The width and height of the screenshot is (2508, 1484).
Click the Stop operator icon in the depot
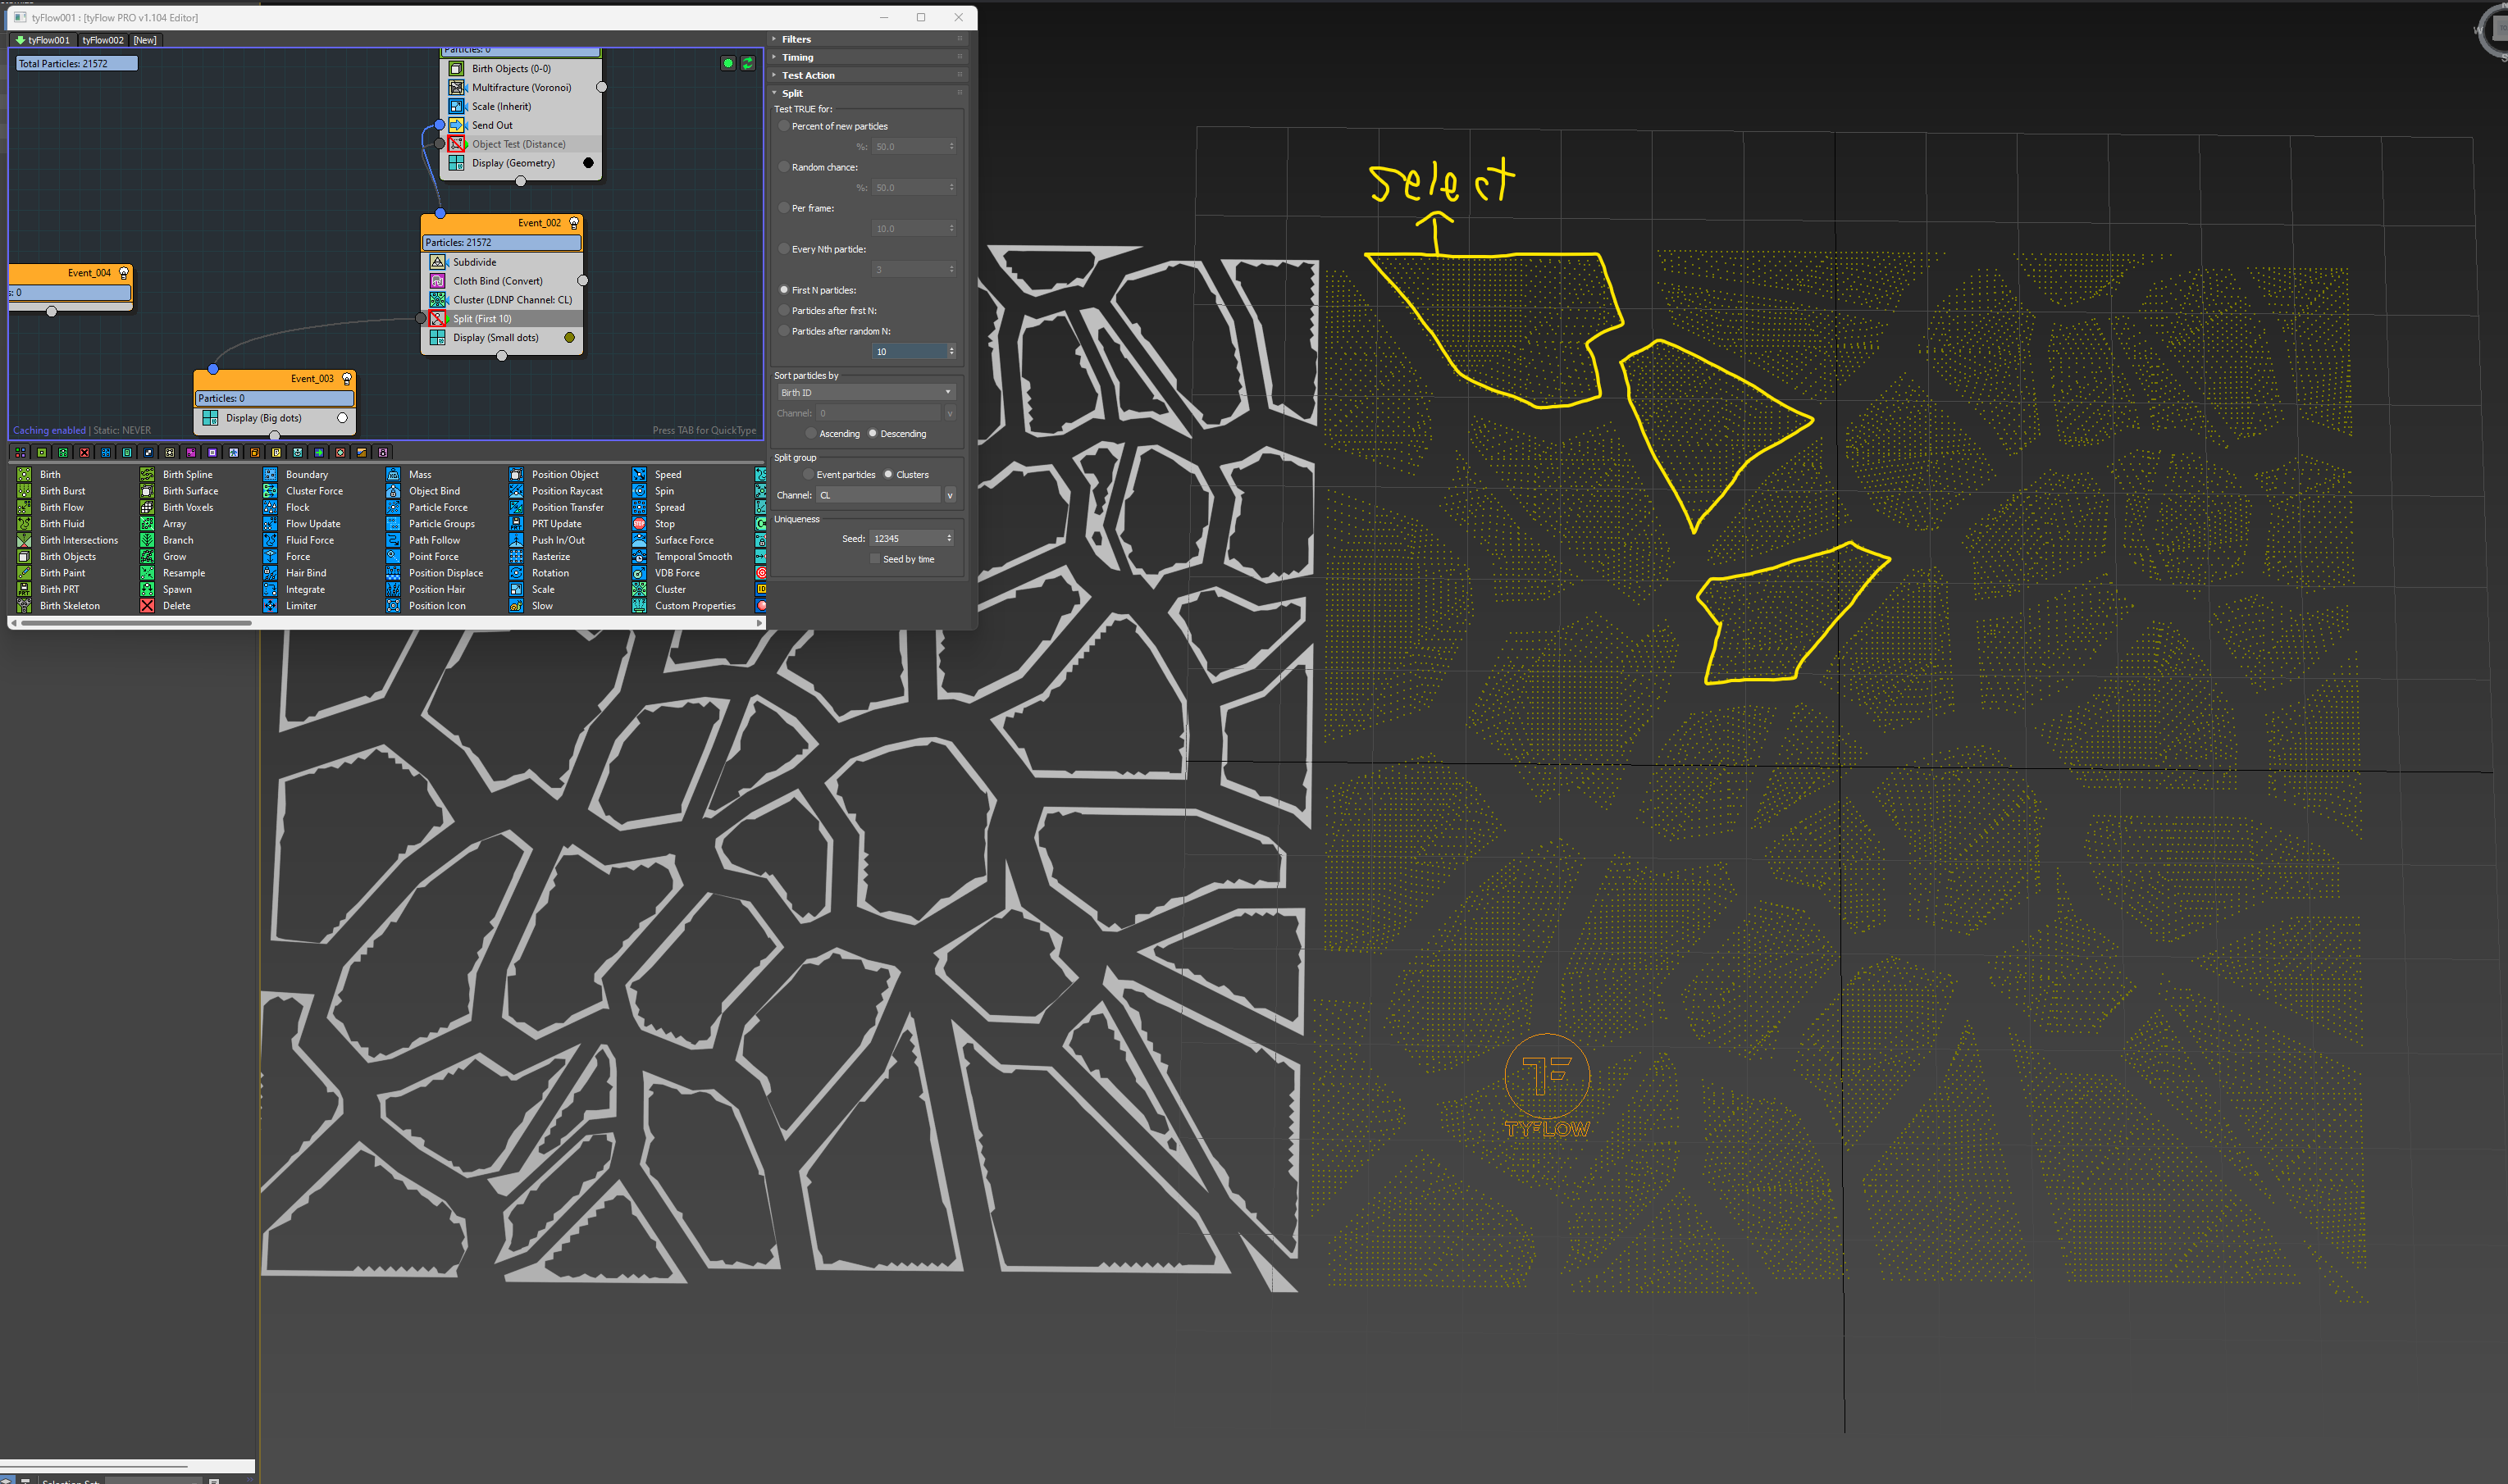click(x=639, y=524)
